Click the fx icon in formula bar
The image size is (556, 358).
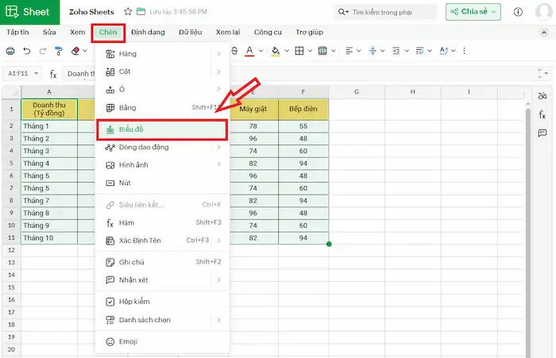click(53, 74)
